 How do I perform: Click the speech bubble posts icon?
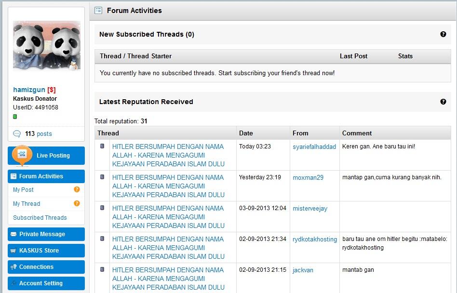click(x=17, y=133)
